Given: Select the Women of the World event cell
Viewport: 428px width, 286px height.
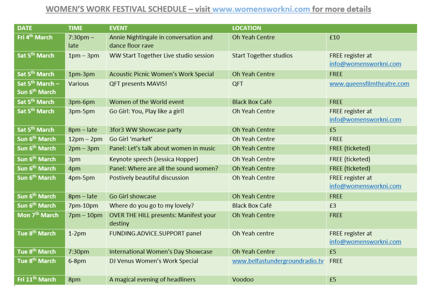Looking at the screenshot, I should [x=168, y=102].
